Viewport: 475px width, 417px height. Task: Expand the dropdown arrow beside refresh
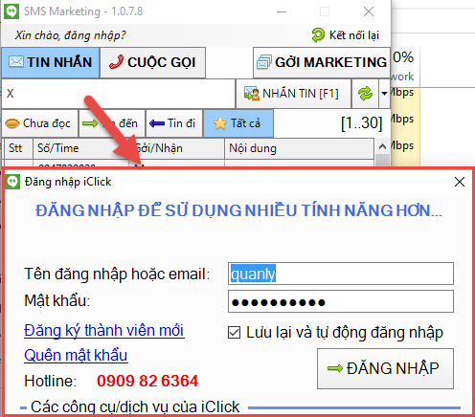point(384,94)
